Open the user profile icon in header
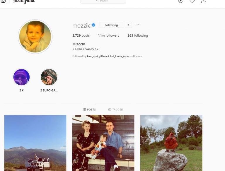This screenshot has width=225, height=171. (x=204, y=1)
